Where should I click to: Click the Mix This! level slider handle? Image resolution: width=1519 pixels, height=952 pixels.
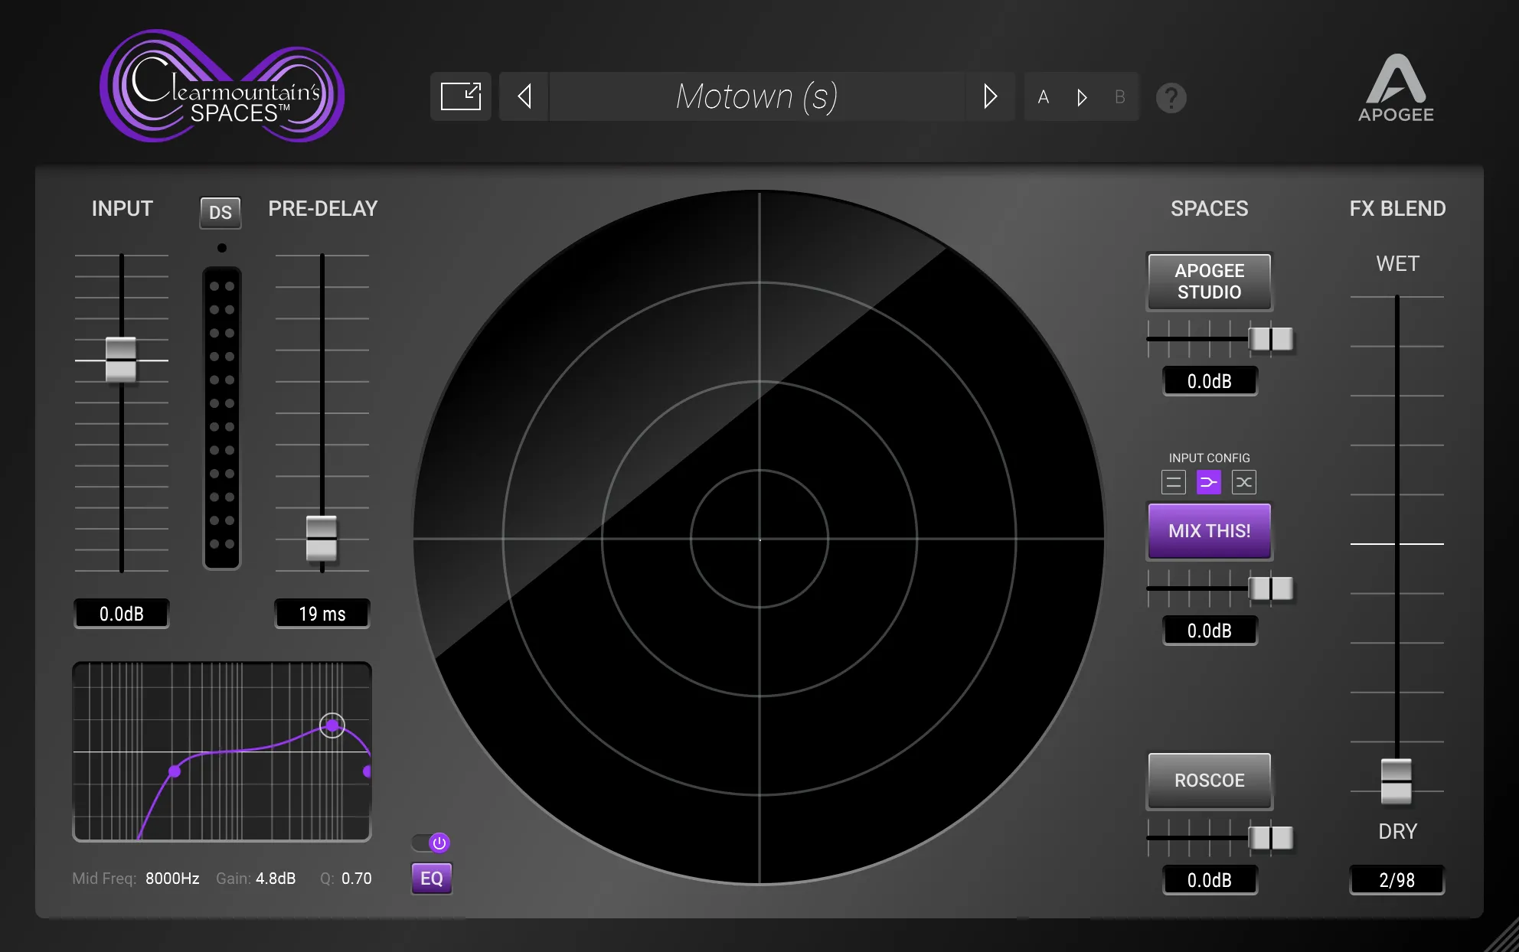click(x=1271, y=588)
